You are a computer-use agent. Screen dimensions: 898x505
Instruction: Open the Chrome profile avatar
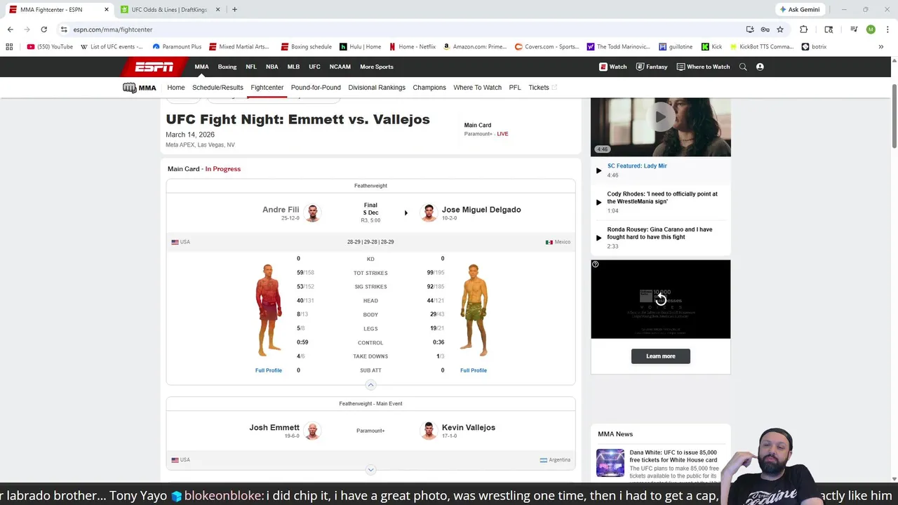pyautogui.click(x=871, y=29)
